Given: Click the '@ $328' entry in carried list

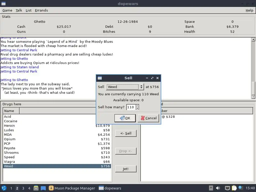Looking at the screenshot, I should tap(168, 116).
